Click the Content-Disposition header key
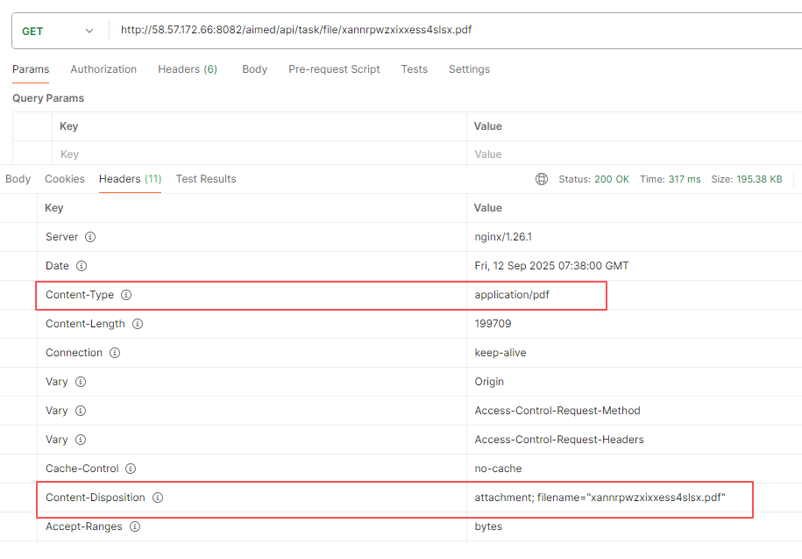 pos(96,498)
